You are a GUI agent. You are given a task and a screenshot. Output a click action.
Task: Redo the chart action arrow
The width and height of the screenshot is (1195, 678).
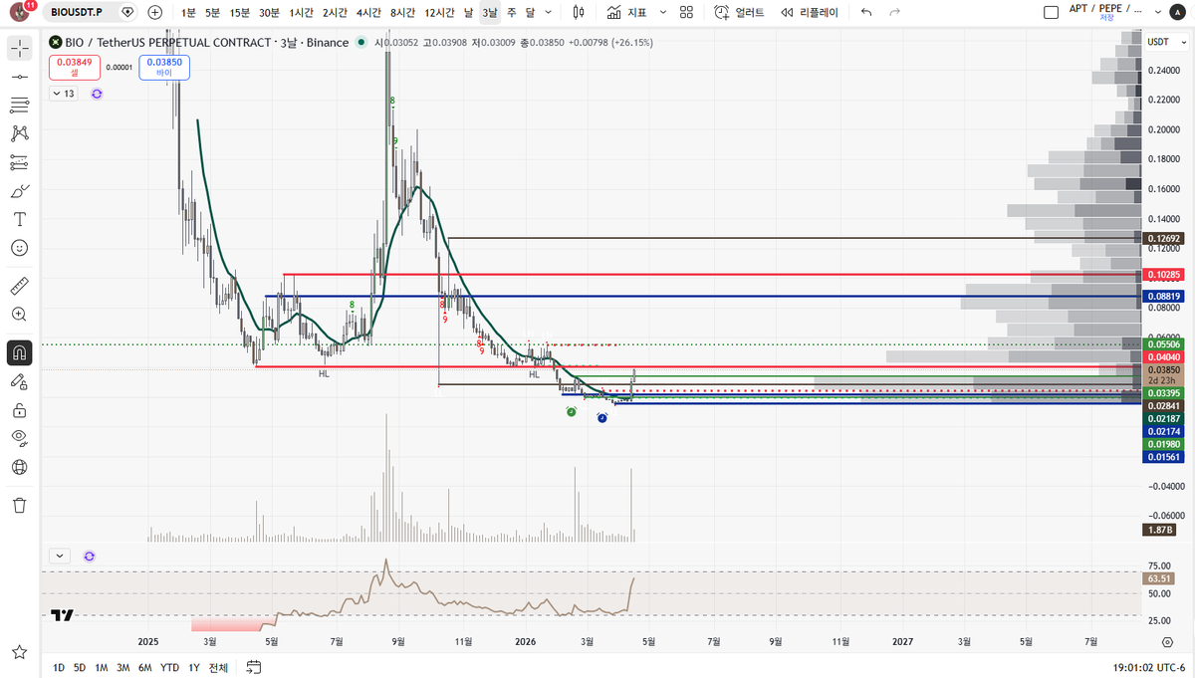click(x=894, y=12)
